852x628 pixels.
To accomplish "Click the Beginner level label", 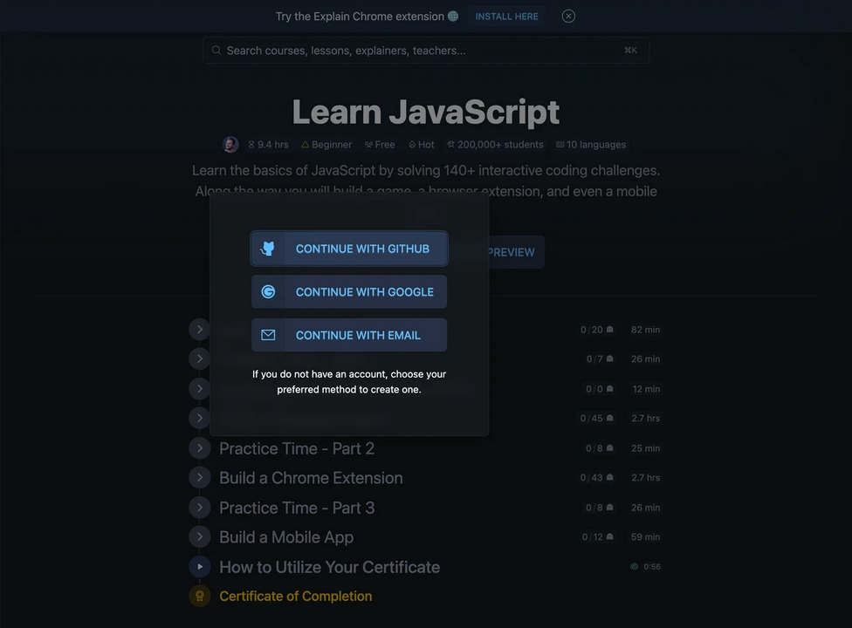I will tap(326, 145).
